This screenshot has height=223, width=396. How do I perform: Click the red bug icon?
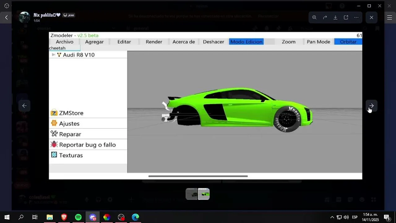tap(54, 144)
